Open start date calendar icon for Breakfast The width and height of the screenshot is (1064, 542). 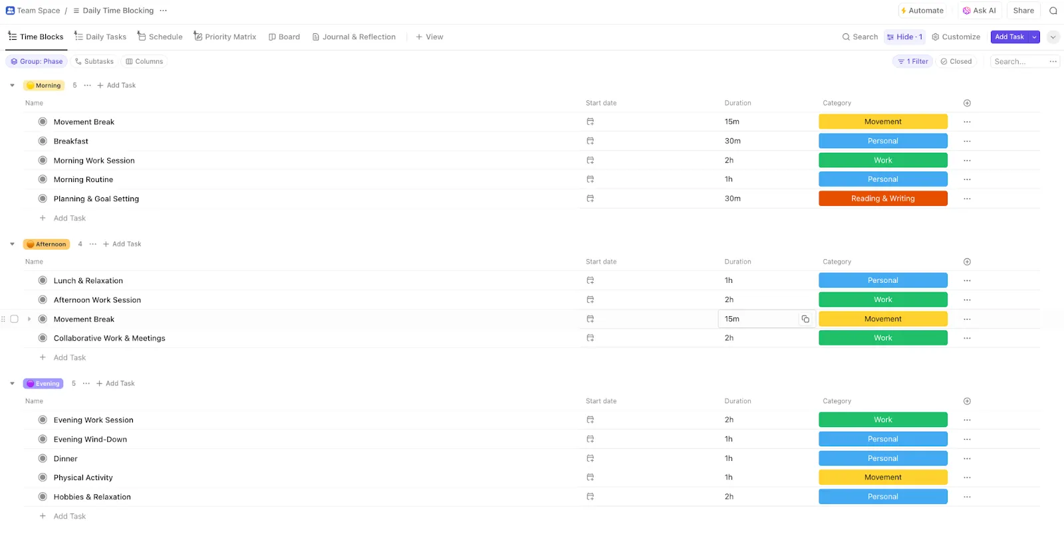click(x=590, y=141)
